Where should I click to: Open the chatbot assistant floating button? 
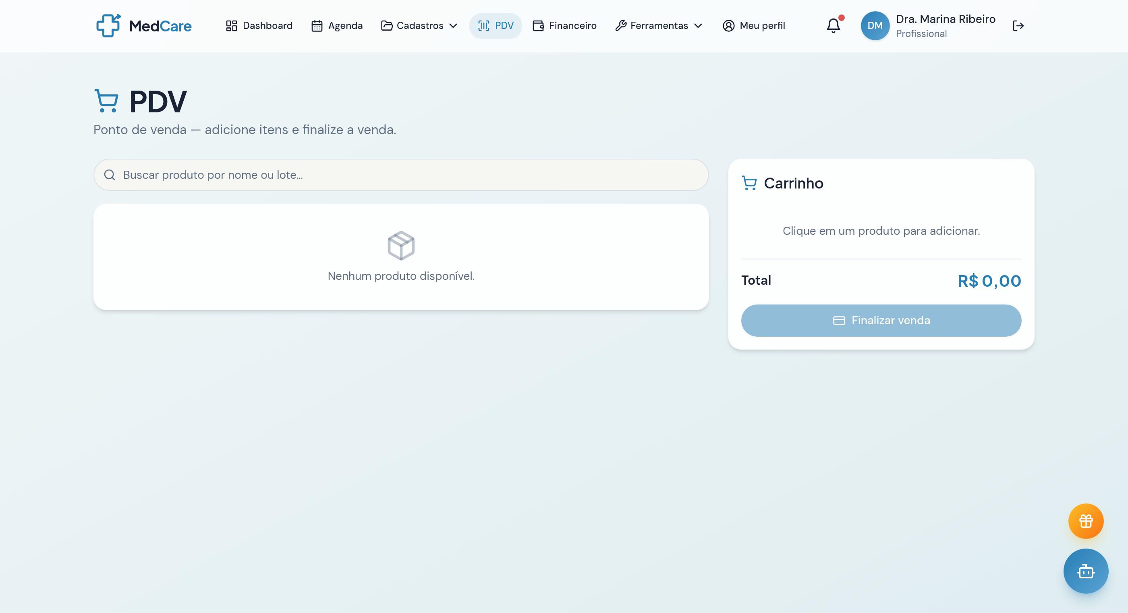pos(1086,571)
